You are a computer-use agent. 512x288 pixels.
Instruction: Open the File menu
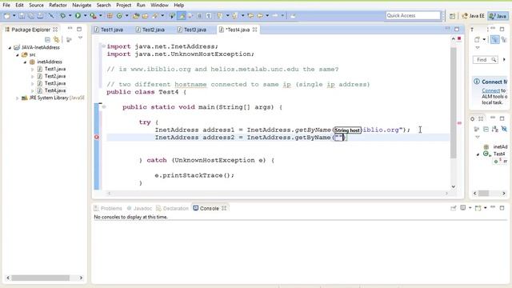point(6,5)
